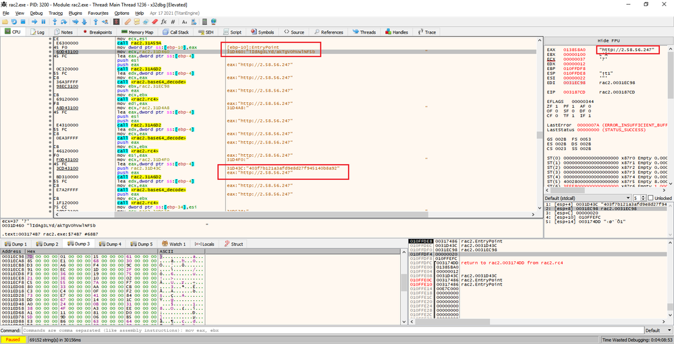
Task: Click the Step Over toolbar icon
Action: pyautogui.click(x=65, y=22)
